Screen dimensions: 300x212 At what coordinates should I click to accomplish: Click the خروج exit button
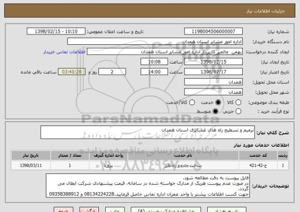coord(64,210)
